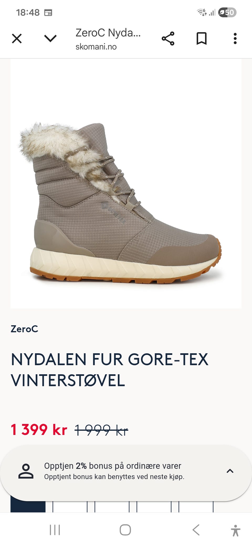This screenshot has width=252, height=546.
Task: Open the three-dot overflow menu
Action: point(235,39)
